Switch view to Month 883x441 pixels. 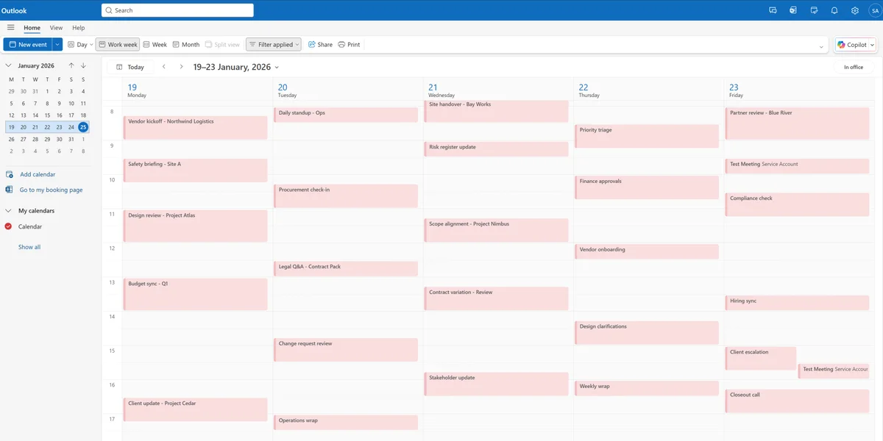pyautogui.click(x=185, y=44)
